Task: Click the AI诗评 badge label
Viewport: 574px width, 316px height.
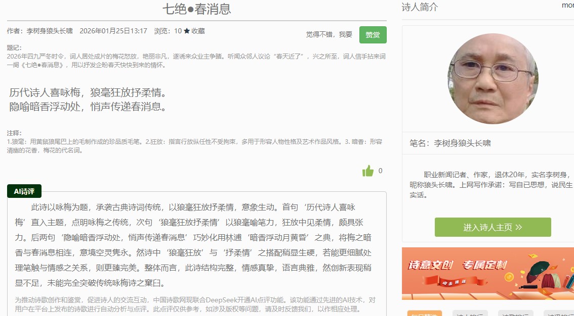Action: pos(24,191)
